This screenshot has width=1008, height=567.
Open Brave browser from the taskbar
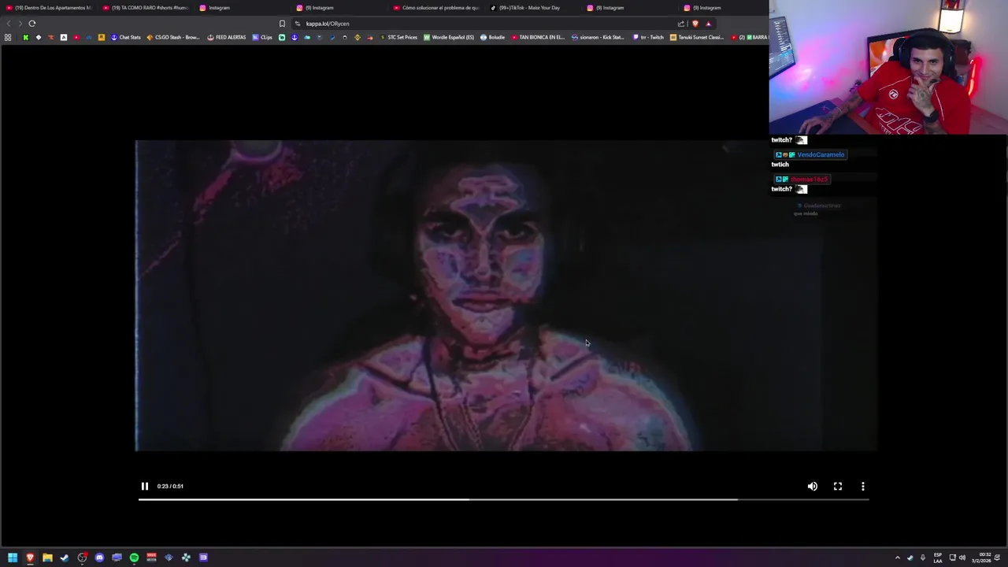tap(30, 558)
